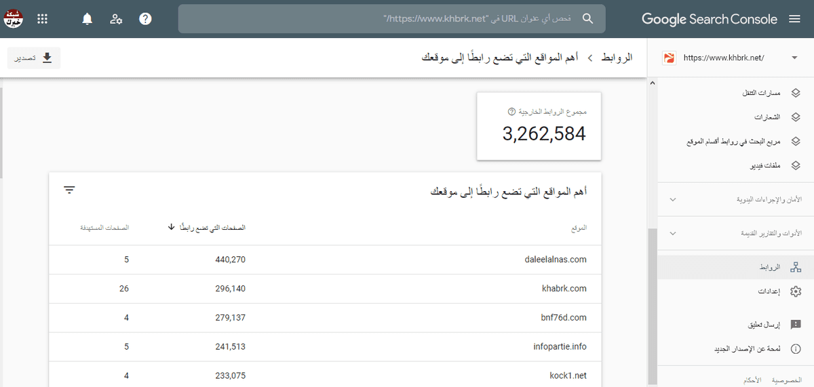
Task: Click the settings gear icon
Action: [x=796, y=291]
